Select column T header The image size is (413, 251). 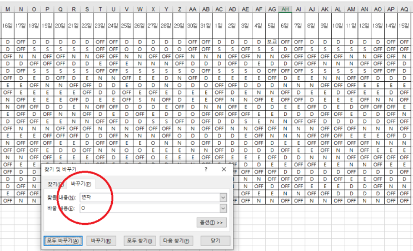100,9
